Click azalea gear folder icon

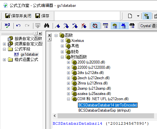tap(74, 94)
